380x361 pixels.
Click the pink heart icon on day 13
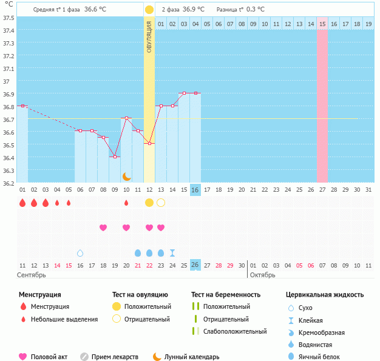161,228
